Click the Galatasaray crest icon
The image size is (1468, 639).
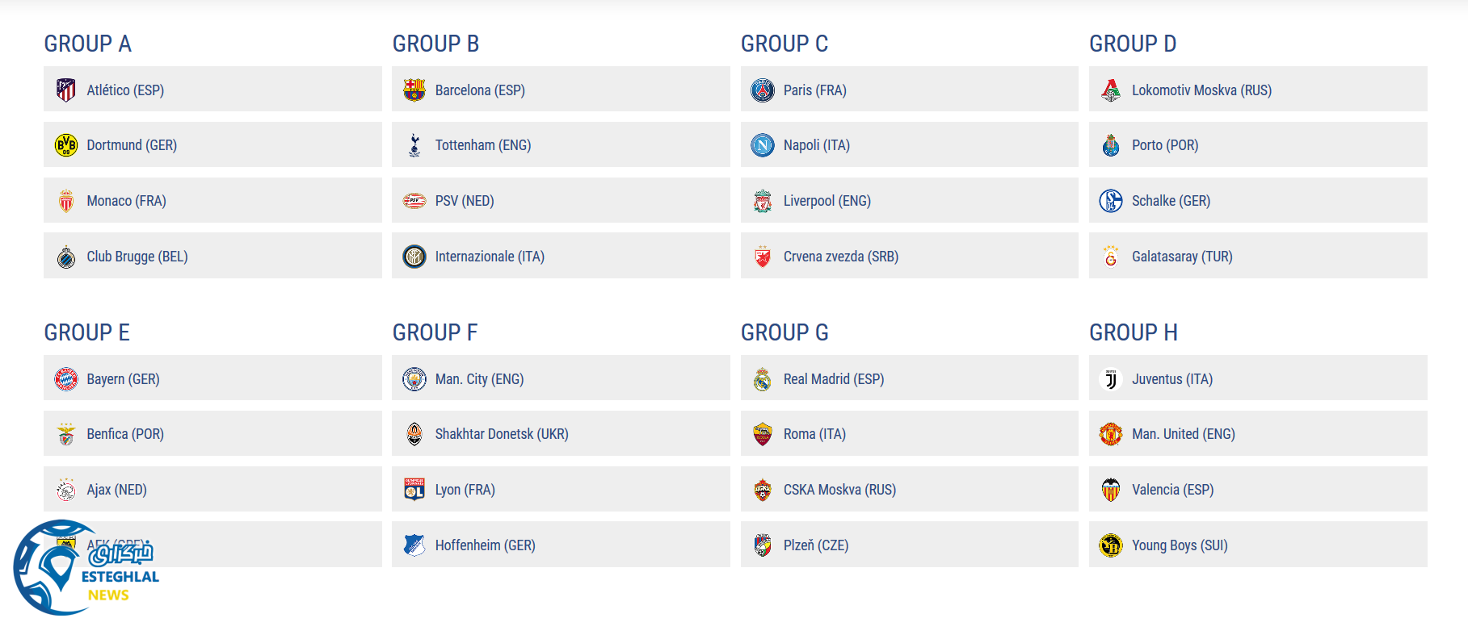point(1111,257)
